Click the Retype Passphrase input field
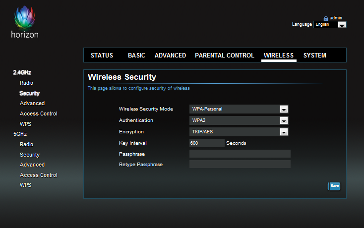 [240, 164]
